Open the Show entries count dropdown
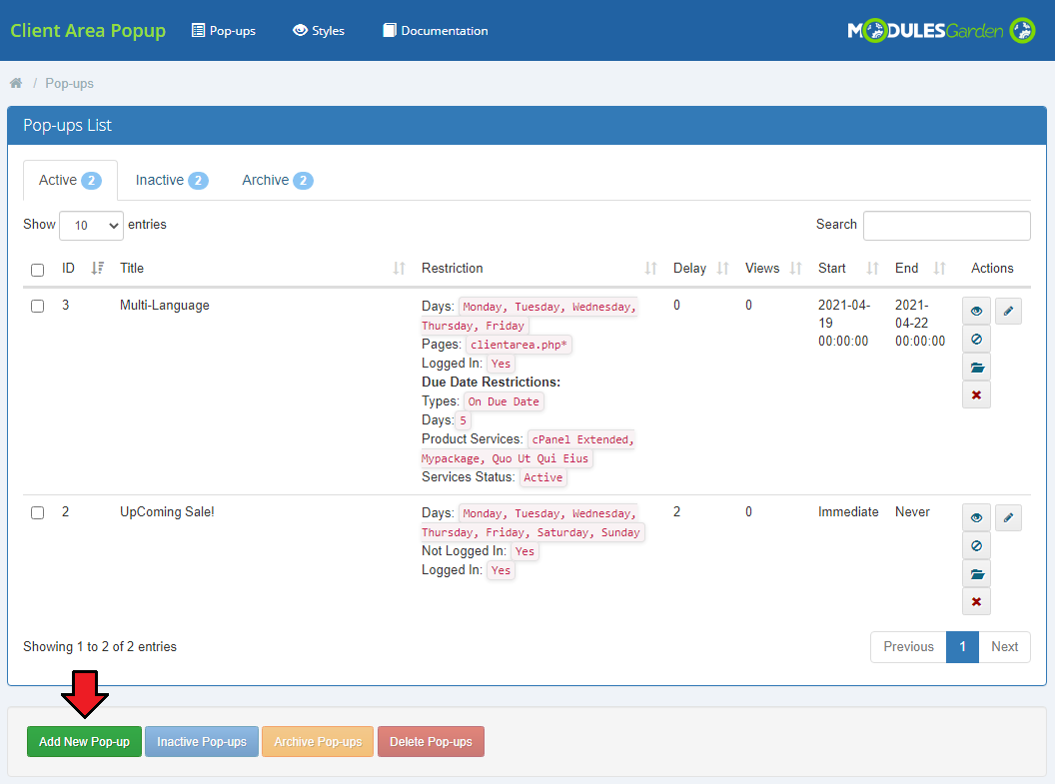The image size is (1055, 784). coord(92,226)
